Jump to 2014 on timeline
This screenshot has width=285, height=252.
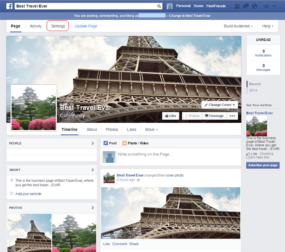click(253, 90)
